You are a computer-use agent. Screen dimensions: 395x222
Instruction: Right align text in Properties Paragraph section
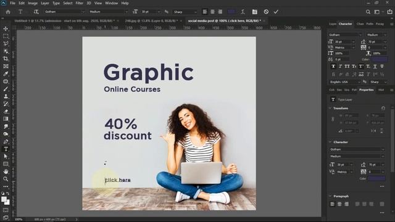(x=347, y=204)
